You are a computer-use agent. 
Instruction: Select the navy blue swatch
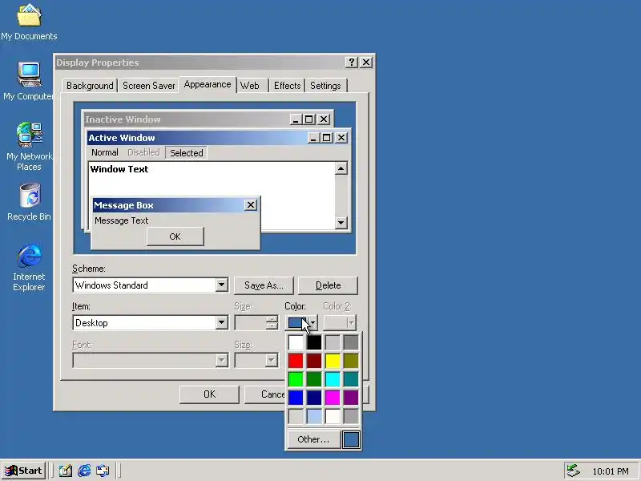tap(314, 398)
